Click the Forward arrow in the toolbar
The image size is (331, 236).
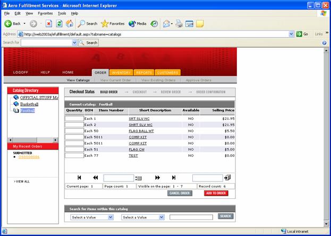pyautogui.click(x=33, y=23)
